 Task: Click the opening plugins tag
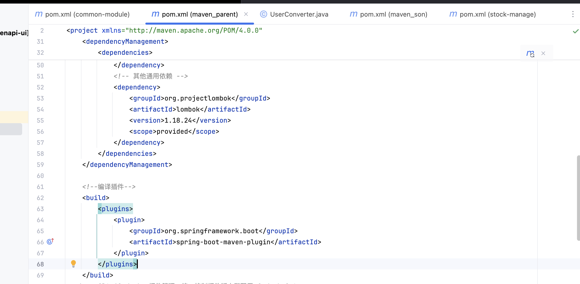point(115,209)
